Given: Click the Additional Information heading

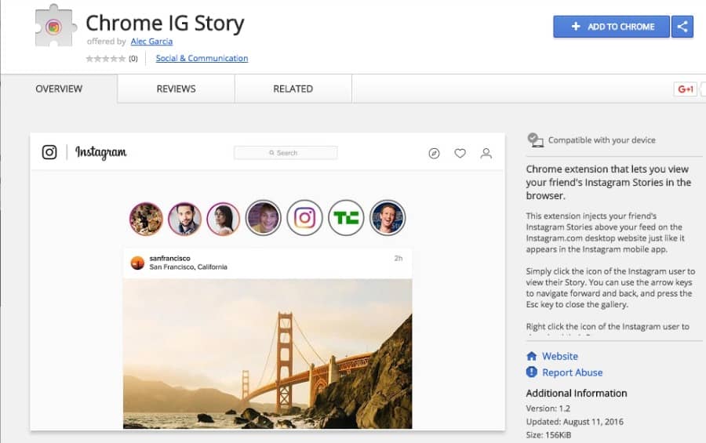Looking at the screenshot, I should pyautogui.click(x=577, y=393).
